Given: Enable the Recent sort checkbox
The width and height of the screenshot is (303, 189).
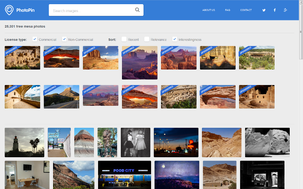Looking at the screenshot, I should (124, 39).
